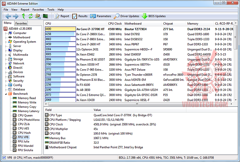
Task: Open the CPU ZLib benchmark
Action: (x=24, y=124)
